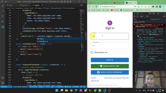Open the Windows Start menu

pos(57,90)
